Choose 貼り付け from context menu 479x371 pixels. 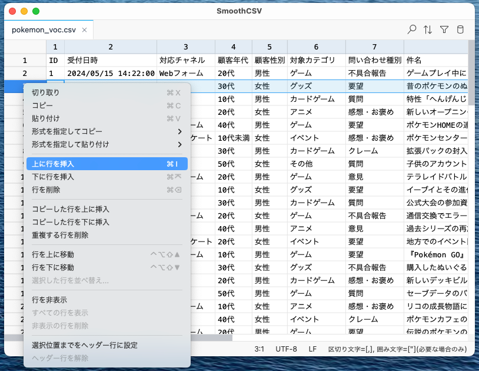coord(106,118)
